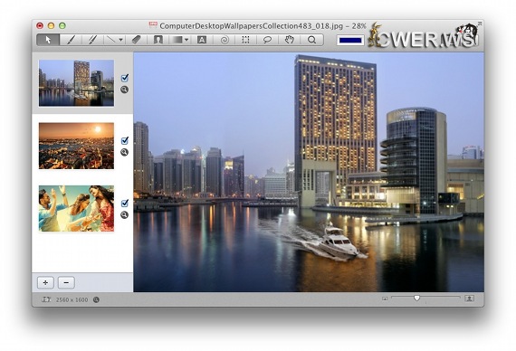516x351 pixels.
Task: Select the rectangular marquee tool
Action: click(x=245, y=40)
